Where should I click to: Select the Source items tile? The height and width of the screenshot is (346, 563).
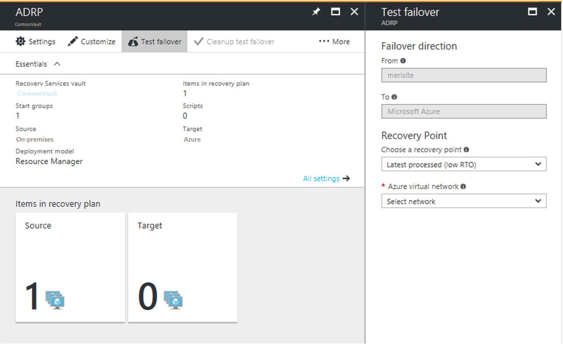(70, 267)
